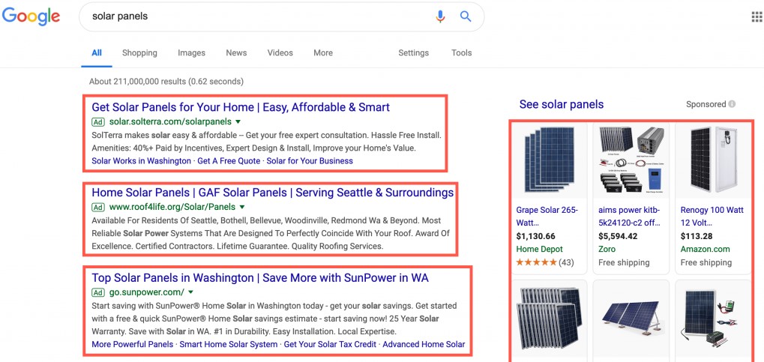The width and height of the screenshot is (764, 362).
Task: Click the magnifying glass search icon
Action: [466, 16]
